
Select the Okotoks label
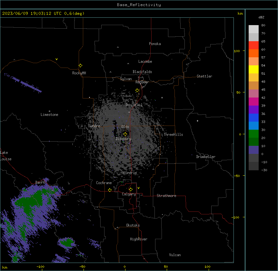(133, 225)
